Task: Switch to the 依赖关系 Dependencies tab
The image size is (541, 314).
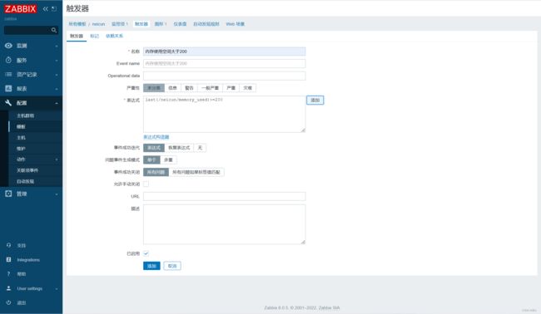Action: (114, 36)
